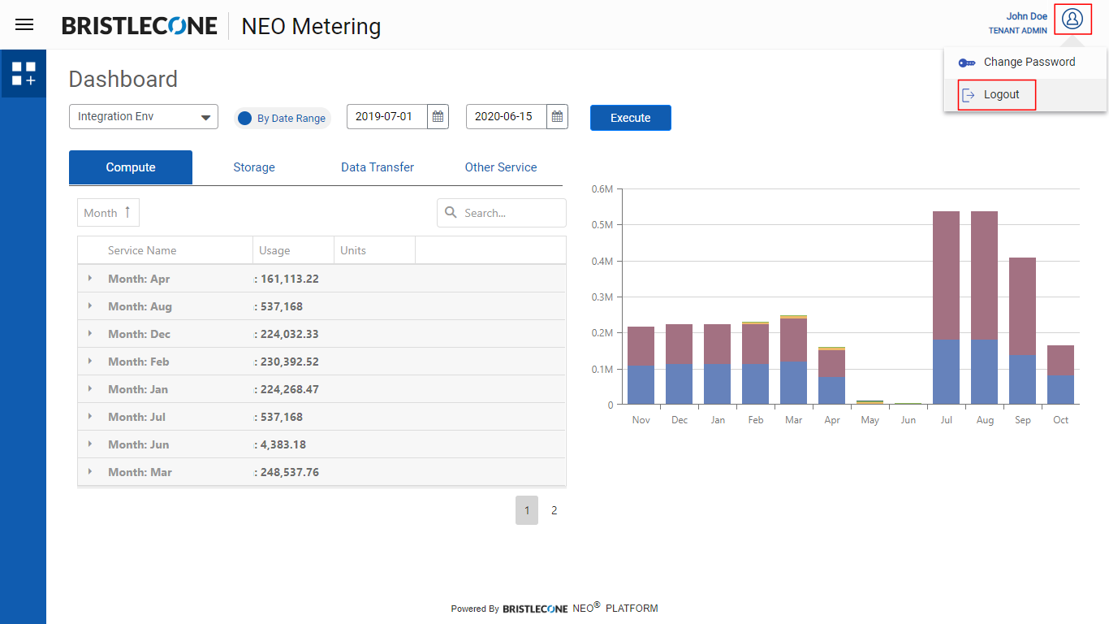Image resolution: width=1109 pixels, height=624 pixels.
Task: Open the user profile avatar icon
Action: point(1072,19)
